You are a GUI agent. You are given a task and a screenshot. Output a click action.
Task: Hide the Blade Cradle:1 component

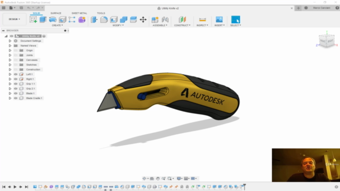pyautogui.click(x=15, y=98)
